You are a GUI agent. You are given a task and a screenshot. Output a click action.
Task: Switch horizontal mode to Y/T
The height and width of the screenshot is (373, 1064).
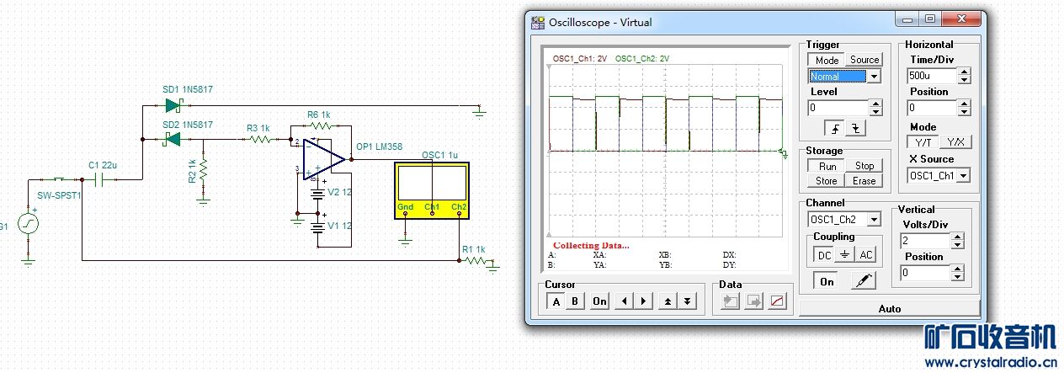[x=923, y=142]
